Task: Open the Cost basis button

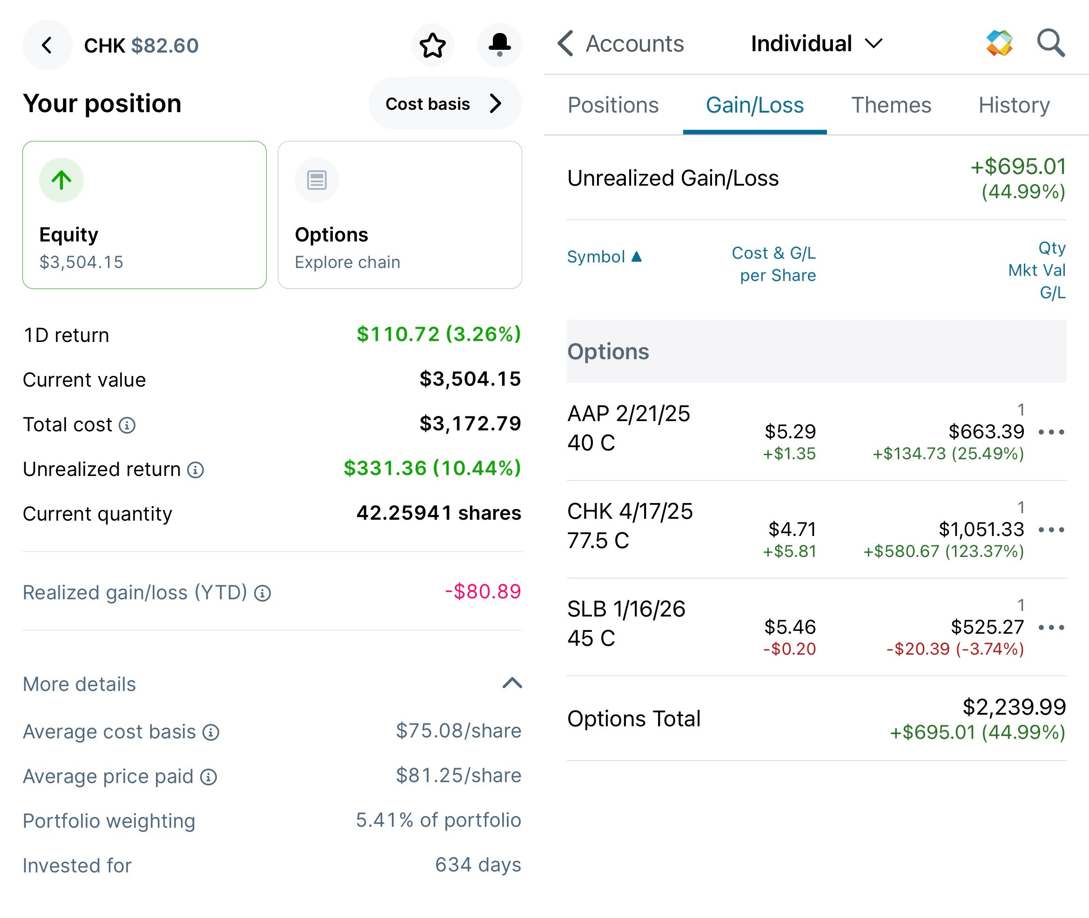Action: 444,104
